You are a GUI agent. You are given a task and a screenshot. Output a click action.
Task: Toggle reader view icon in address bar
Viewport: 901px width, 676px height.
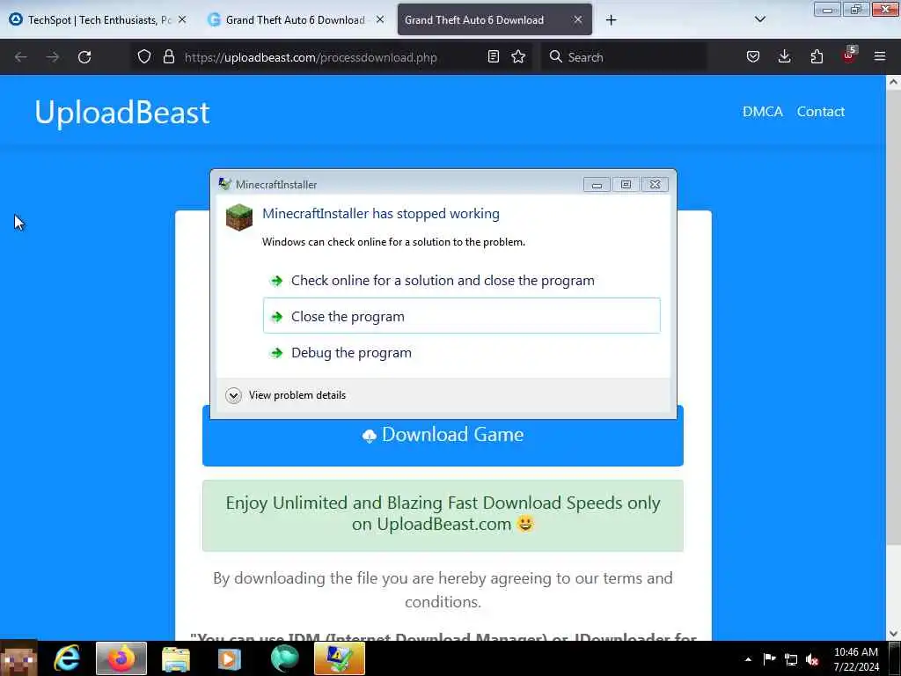click(493, 56)
